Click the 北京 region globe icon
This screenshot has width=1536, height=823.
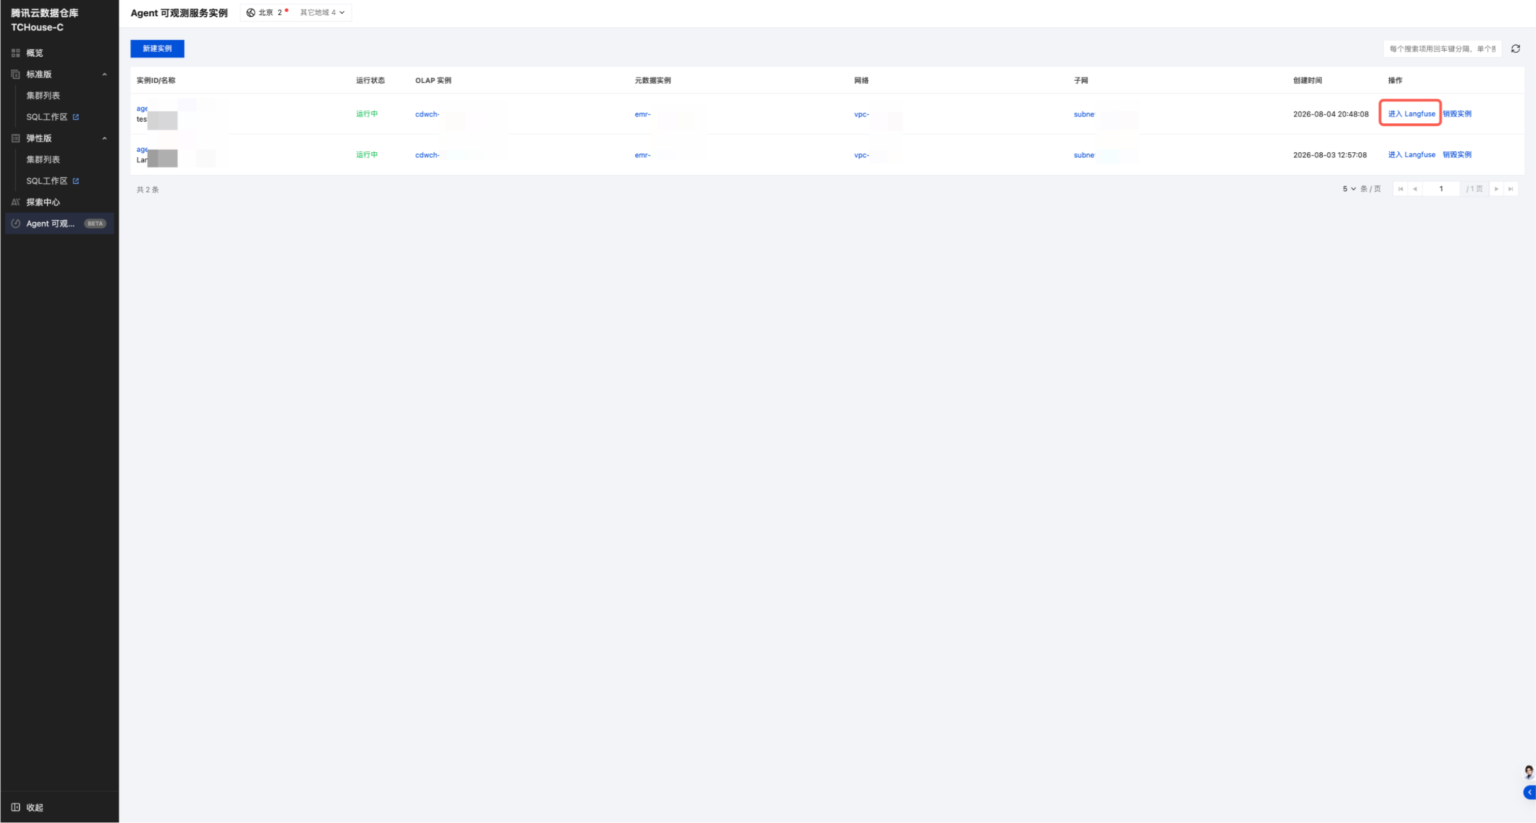click(250, 13)
